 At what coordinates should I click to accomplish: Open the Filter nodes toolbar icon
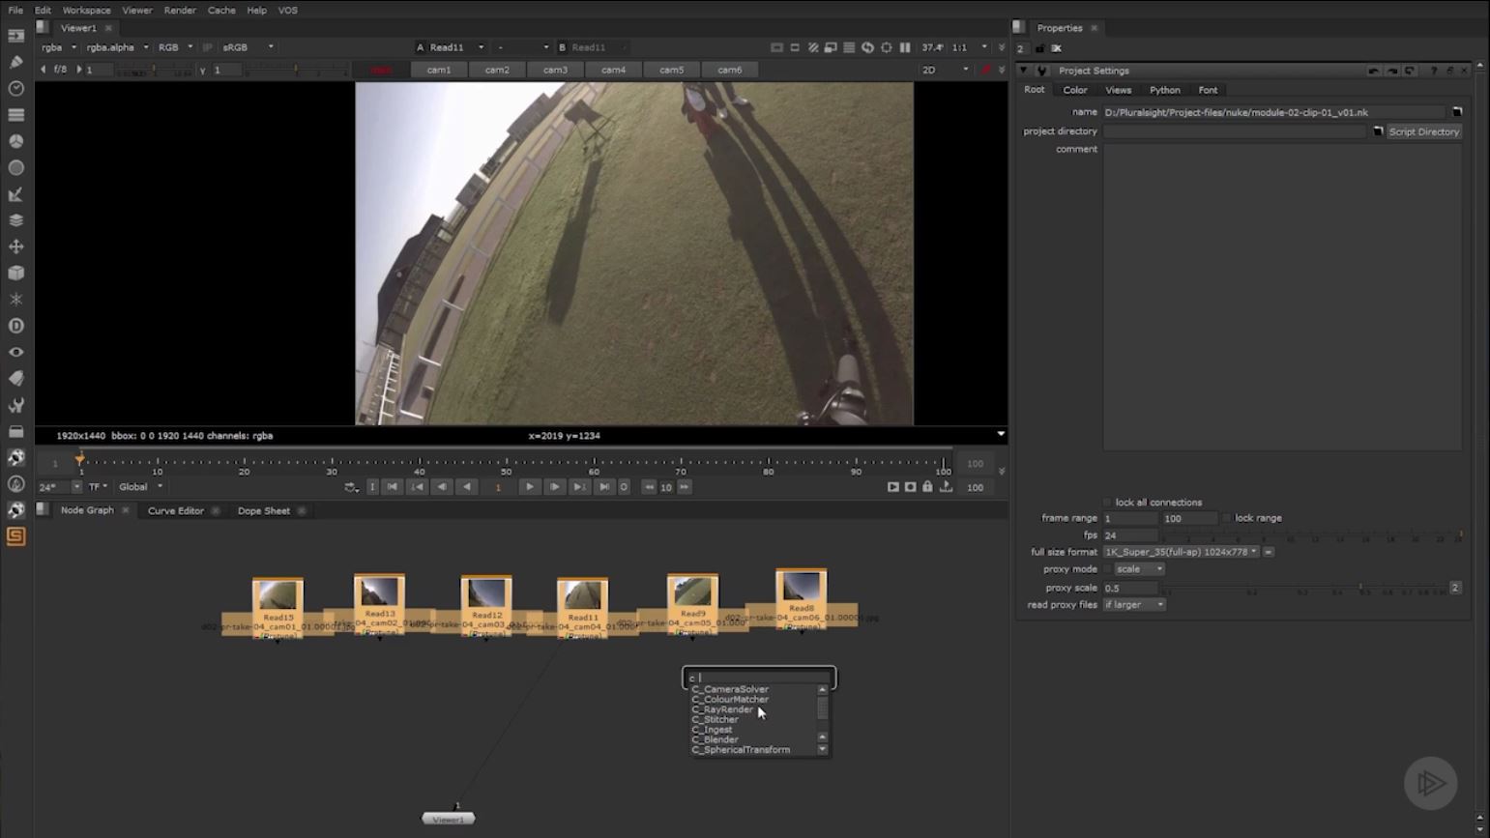pos(15,167)
